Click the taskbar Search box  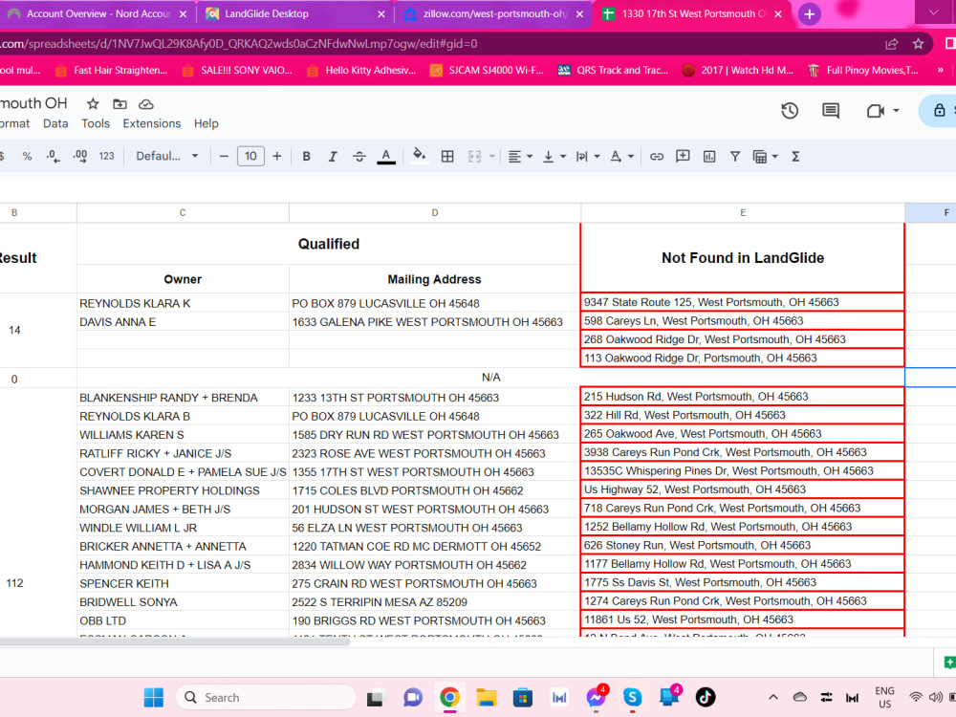pos(266,698)
